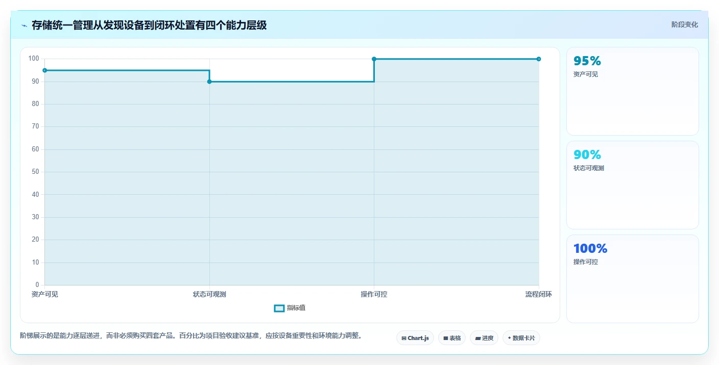Click the 流程闭环 x-axis label

coord(539,294)
